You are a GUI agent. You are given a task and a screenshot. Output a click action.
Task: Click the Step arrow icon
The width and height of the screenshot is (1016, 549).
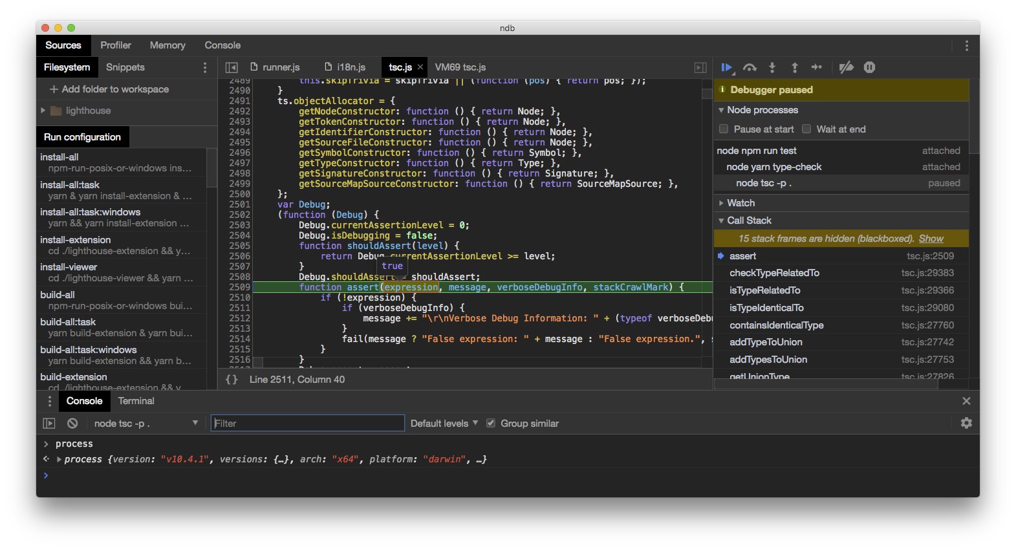click(817, 67)
